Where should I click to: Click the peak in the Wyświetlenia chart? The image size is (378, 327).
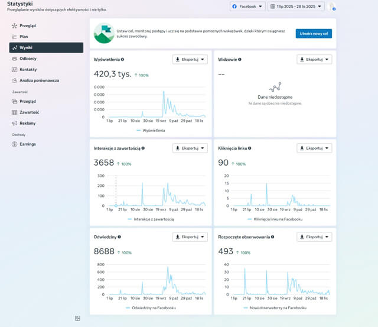pos(164,92)
